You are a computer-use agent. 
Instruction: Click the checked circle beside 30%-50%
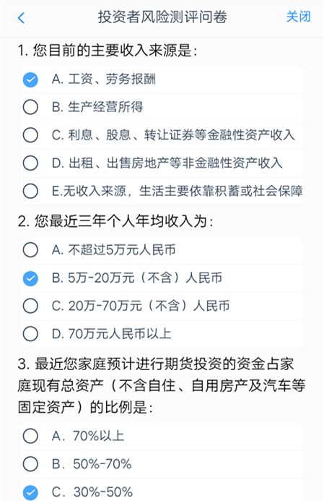click(30, 492)
